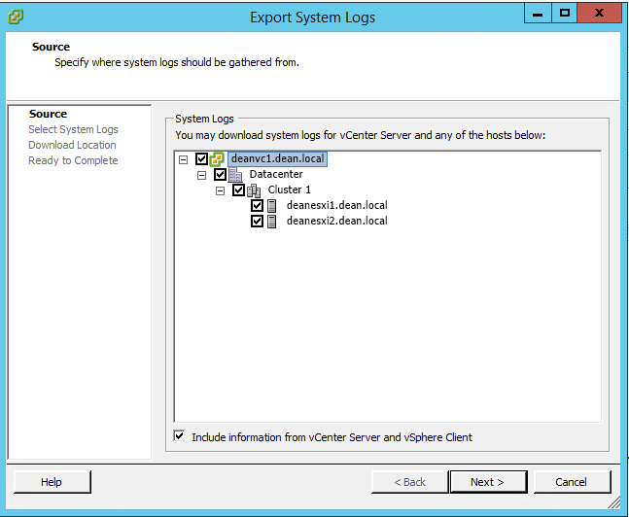This screenshot has height=517, width=629.
Task: Deselect the deanesxi1.dean.local host checkbox
Action: [x=257, y=206]
